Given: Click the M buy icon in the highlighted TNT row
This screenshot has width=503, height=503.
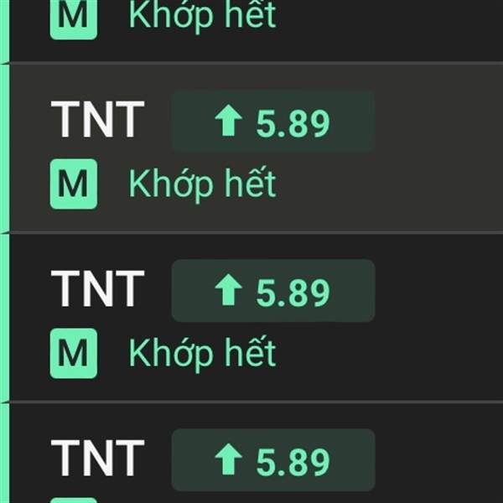Looking at the screenshot, I should pos(74,184).
